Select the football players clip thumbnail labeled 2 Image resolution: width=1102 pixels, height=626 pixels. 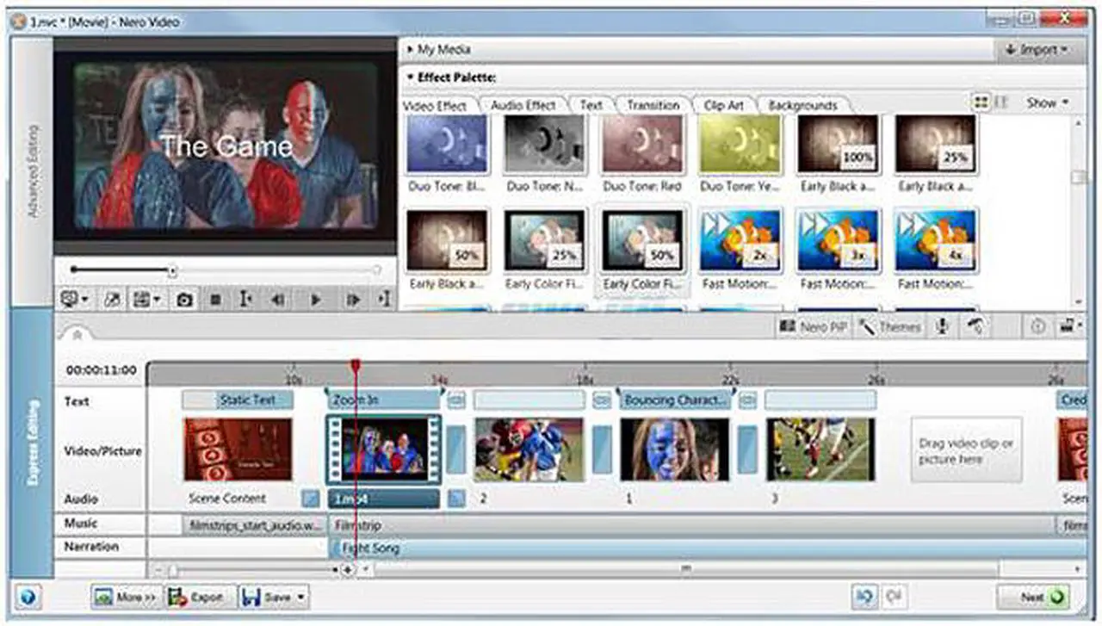click(x=529, y=449)
